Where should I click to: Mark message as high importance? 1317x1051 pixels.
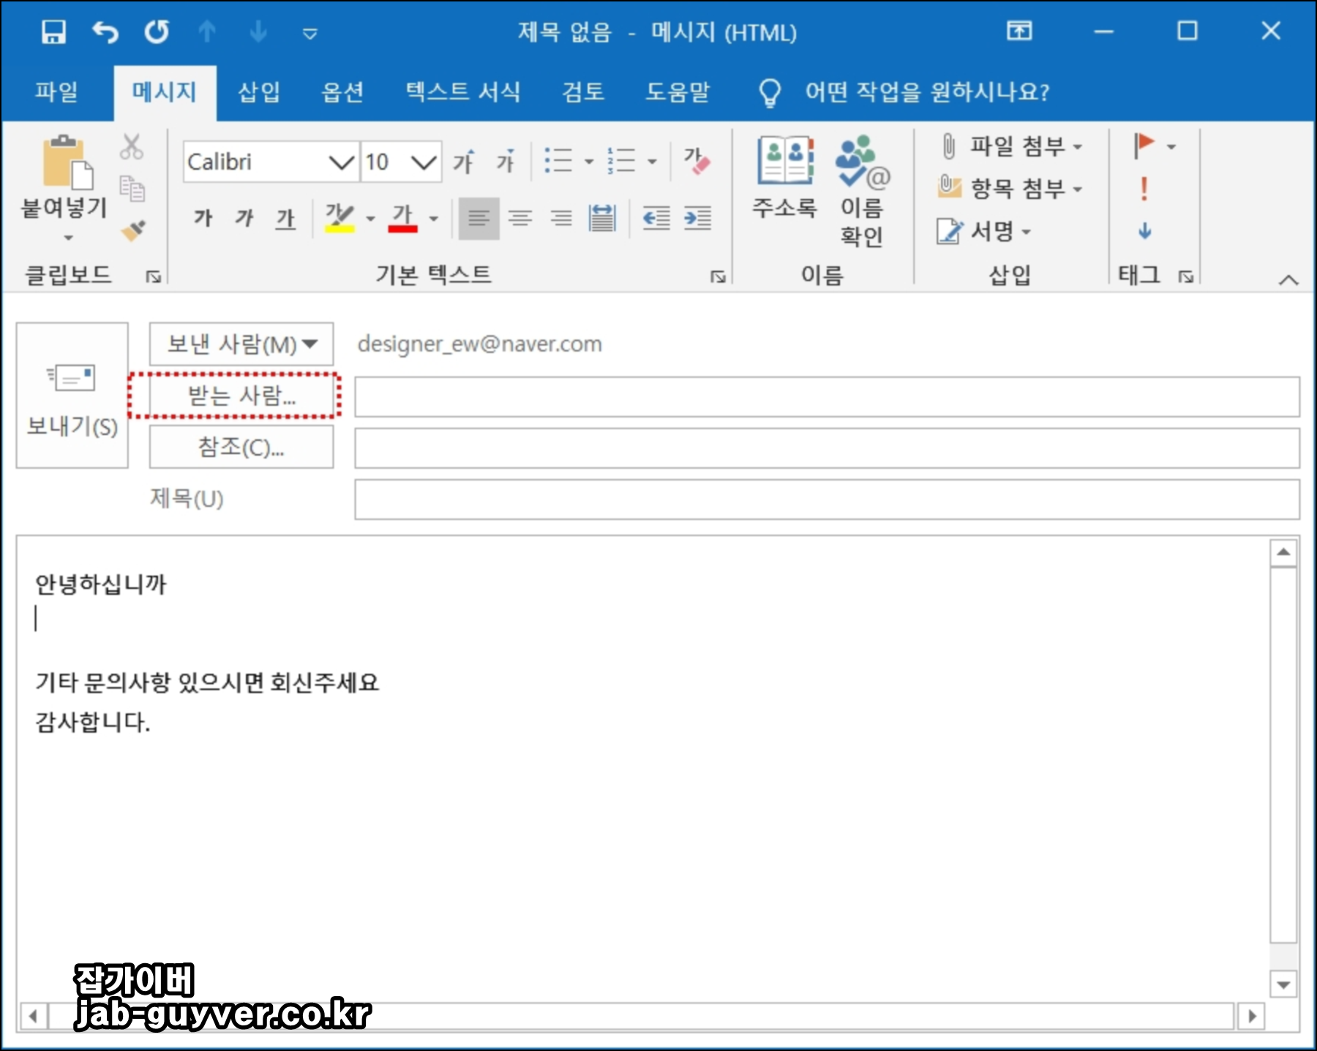[1144, 189]
